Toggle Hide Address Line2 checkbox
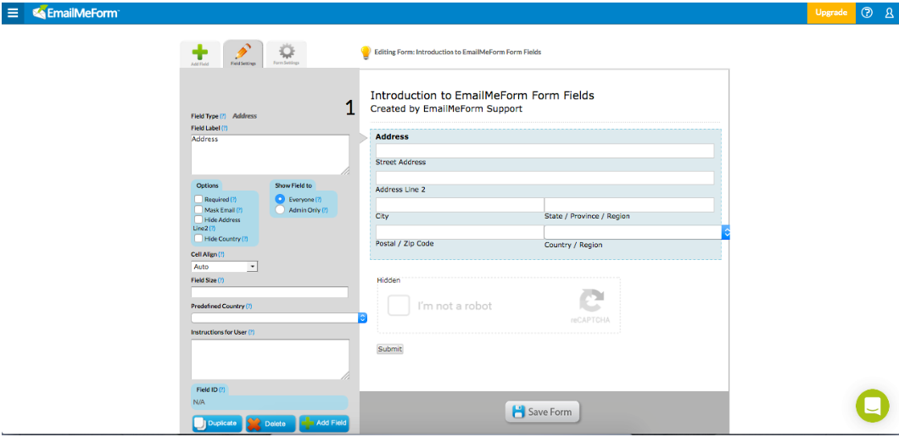The height and width of the screenshot is (437, 899). point(198,219)
